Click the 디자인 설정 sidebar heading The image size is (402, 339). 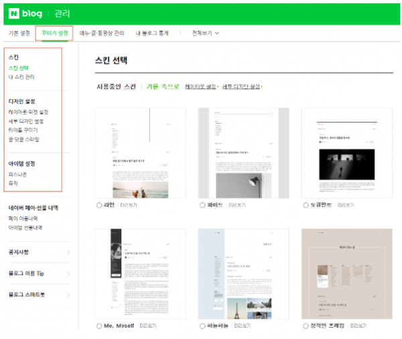[22, 101]
